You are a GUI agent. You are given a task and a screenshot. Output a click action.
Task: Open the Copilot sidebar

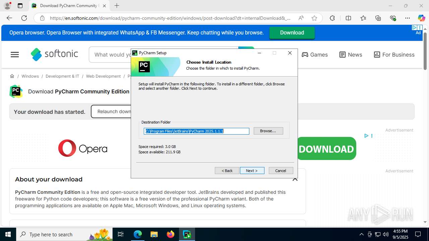pos(421,18)
